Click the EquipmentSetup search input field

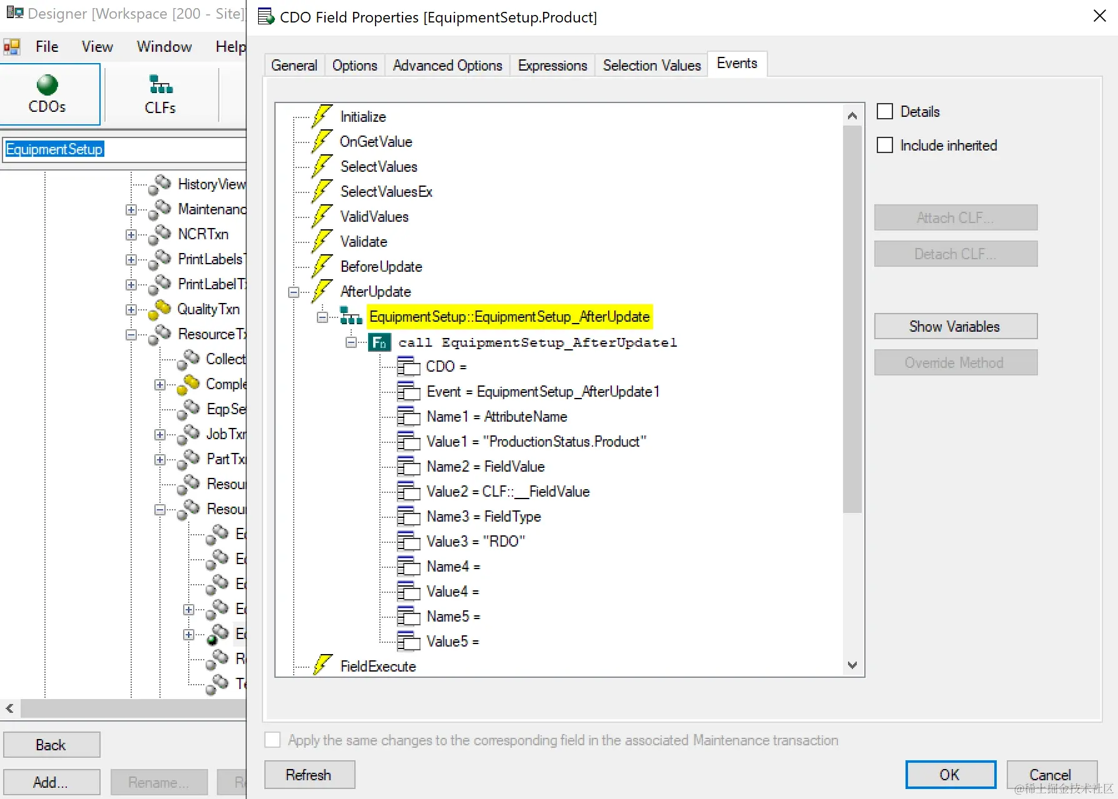(125, 149)
